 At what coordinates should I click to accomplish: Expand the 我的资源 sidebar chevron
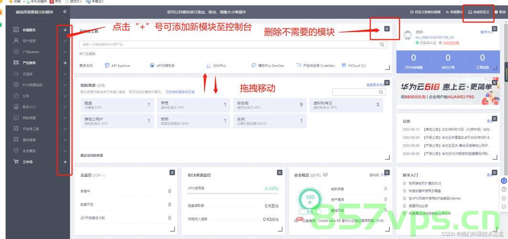click(65, 118)
